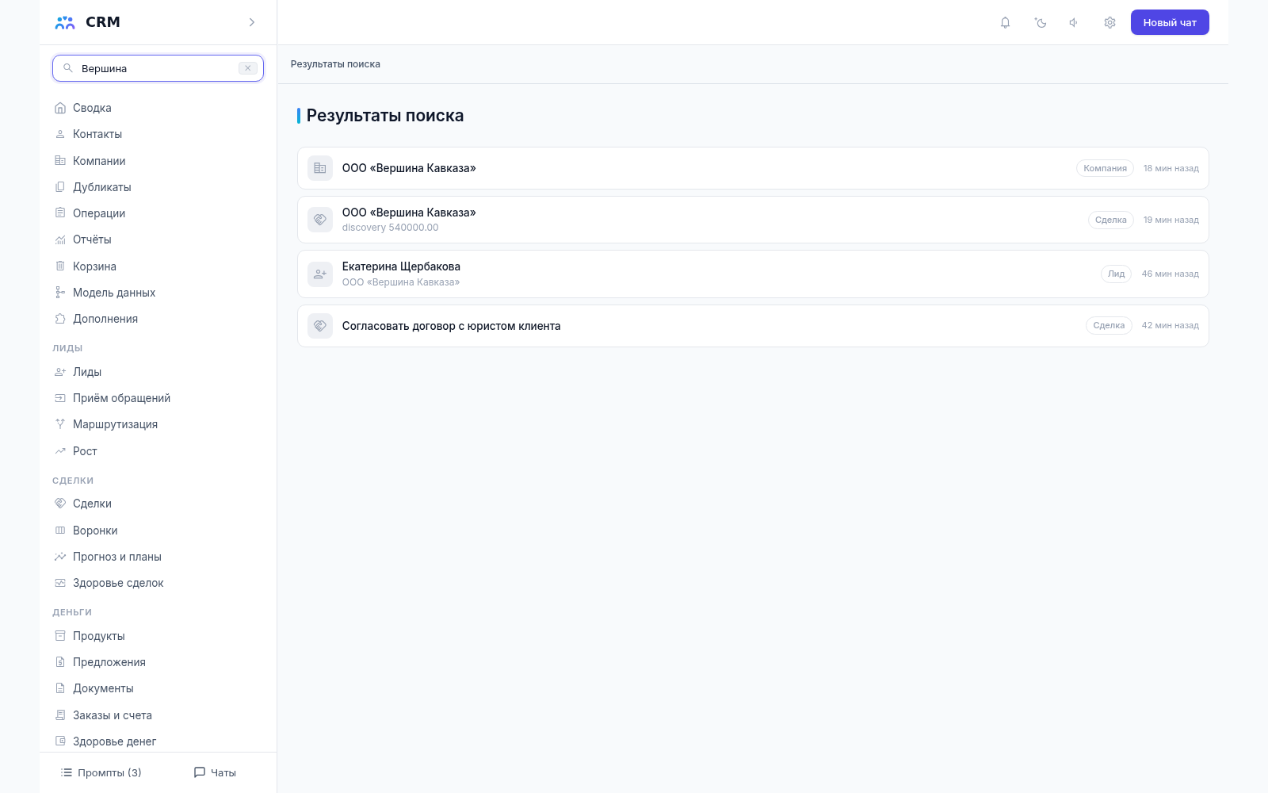The width and height of the screenshot is (1268, 793).
Task: Open Чаты at the sidebar bottom
Action: coord(216,772)
